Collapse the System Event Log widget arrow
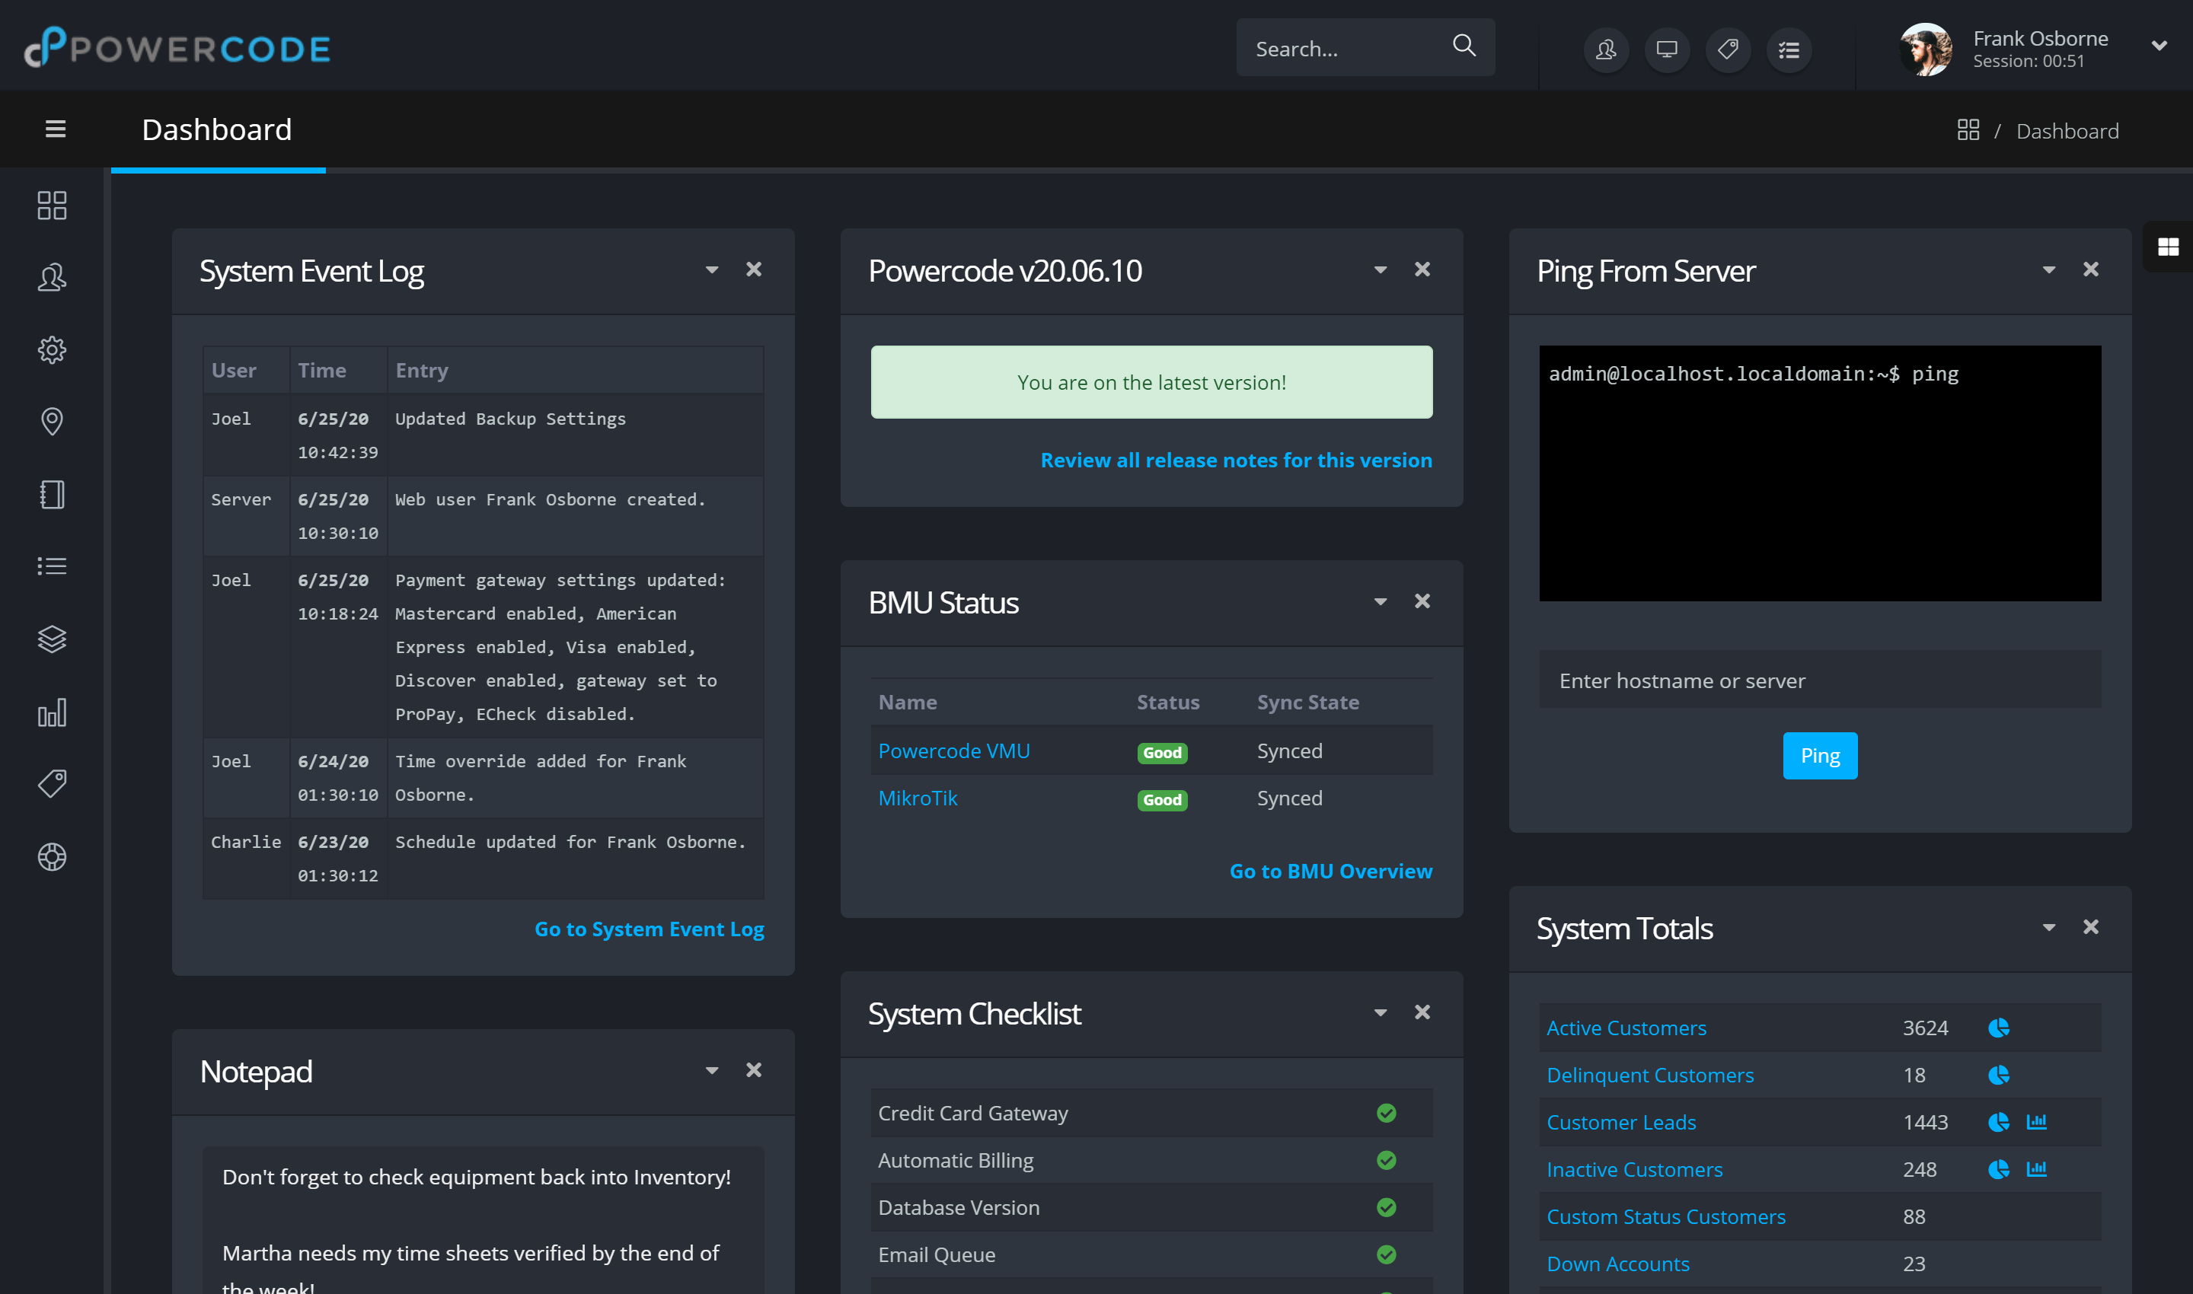2193x1294 pixels. point(712,270)
